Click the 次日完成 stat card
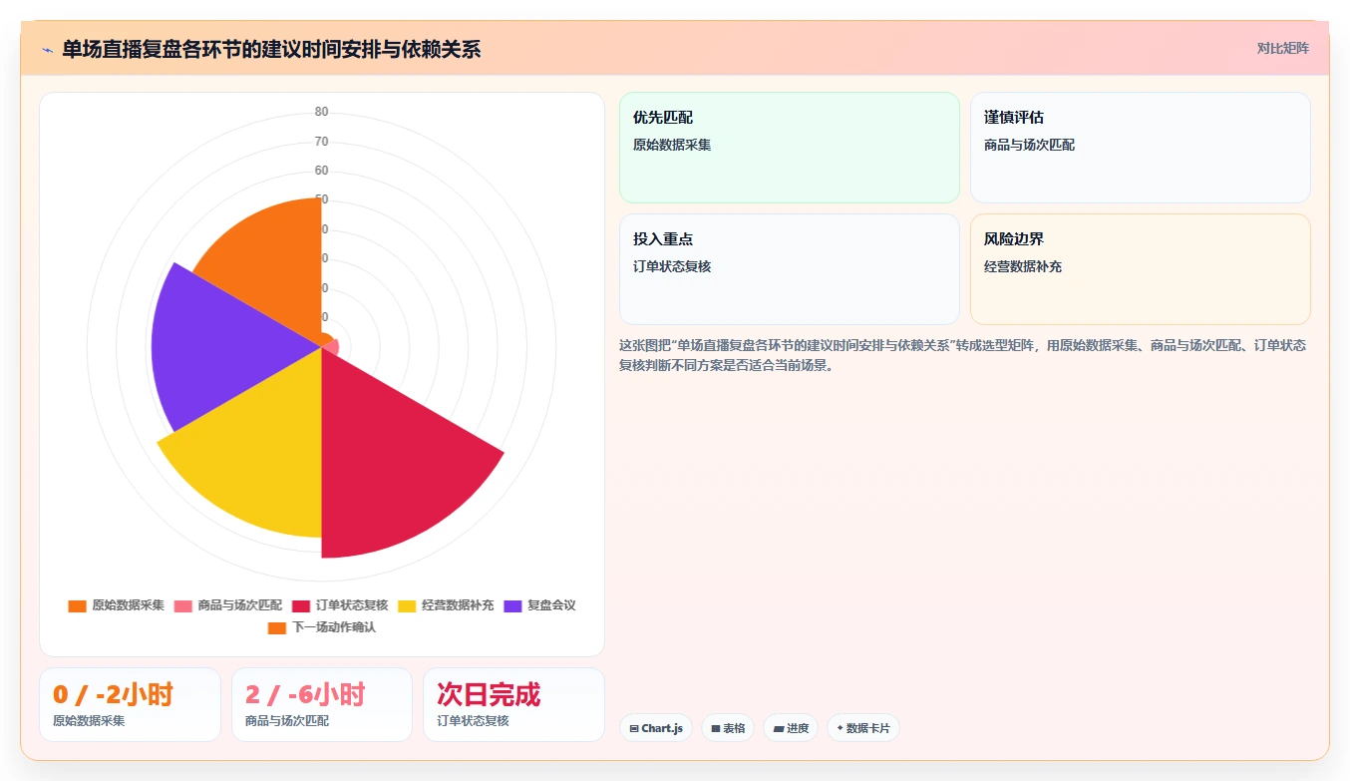The width and height of the screenshot is (1350, 781). (x=514, y=704)
